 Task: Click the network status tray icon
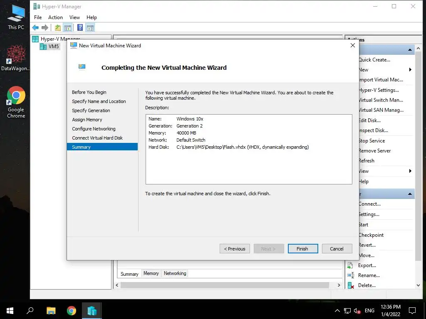point(347,311)
